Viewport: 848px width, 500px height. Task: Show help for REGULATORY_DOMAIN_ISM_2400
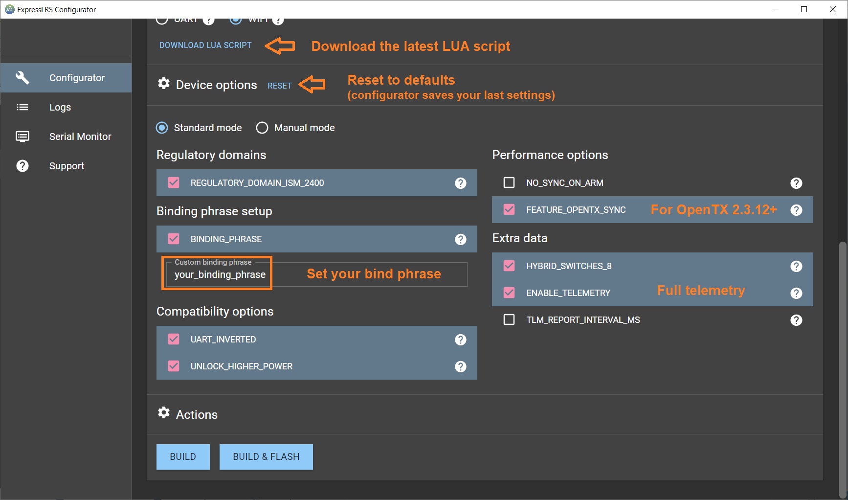click(461, 183)
